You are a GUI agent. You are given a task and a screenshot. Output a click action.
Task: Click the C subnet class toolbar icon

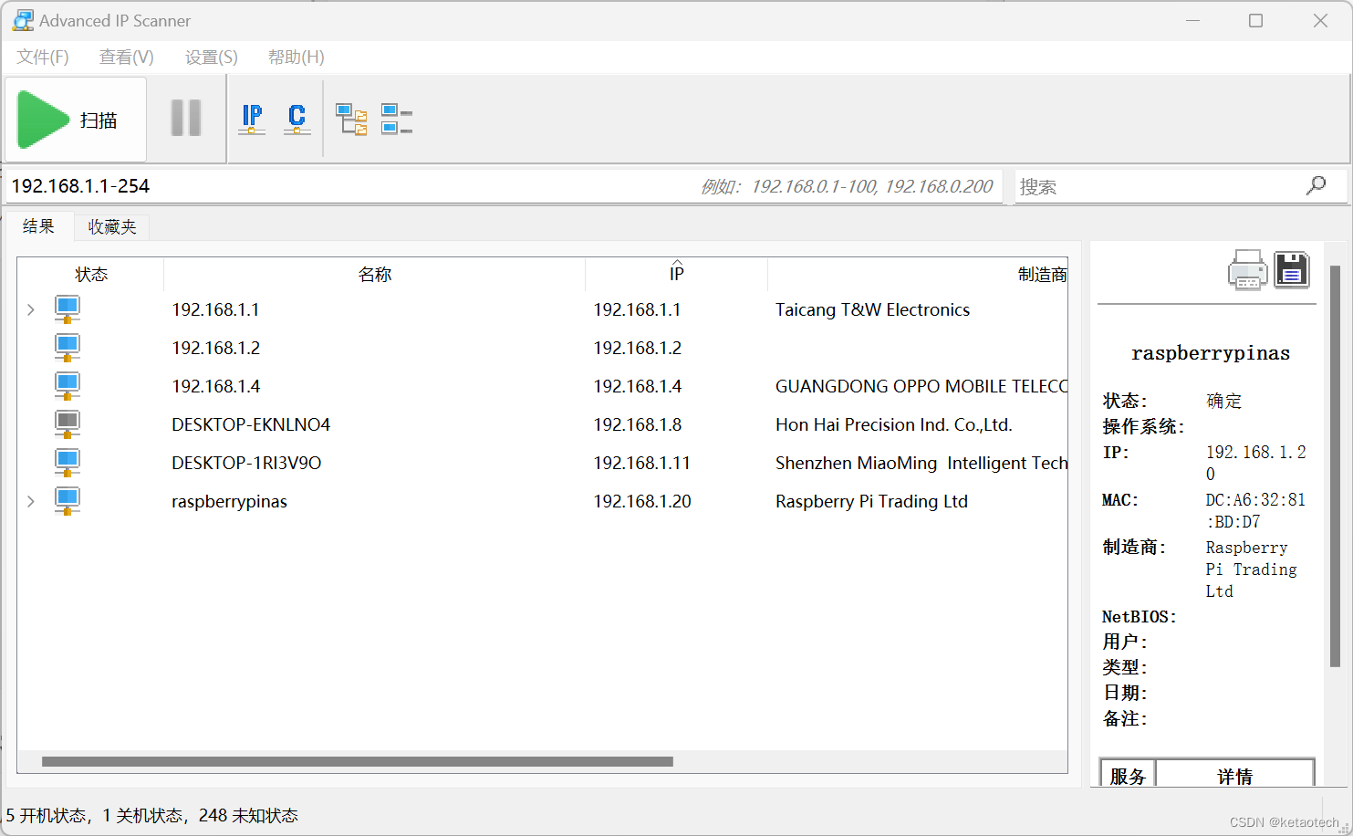pos(297,119)
